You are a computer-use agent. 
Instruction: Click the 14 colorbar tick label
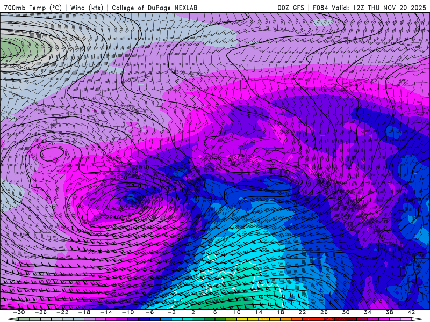point(259,312)
